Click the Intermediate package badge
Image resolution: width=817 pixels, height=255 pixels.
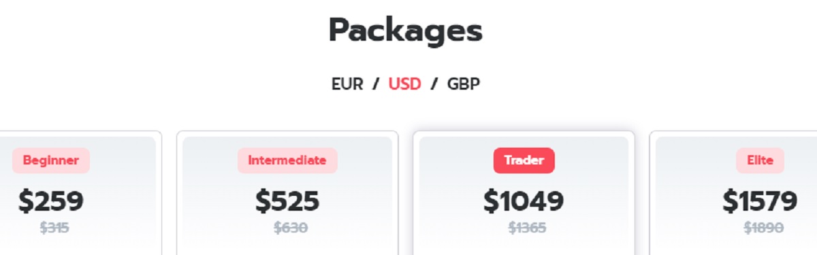tap(287, 160)
